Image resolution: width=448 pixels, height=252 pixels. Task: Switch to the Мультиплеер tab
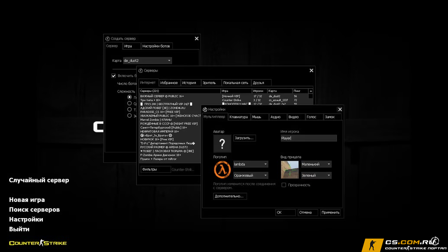[214, 117]
